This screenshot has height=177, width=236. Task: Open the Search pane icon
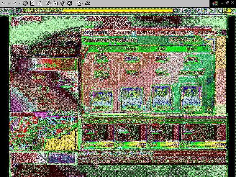[48, 3]
